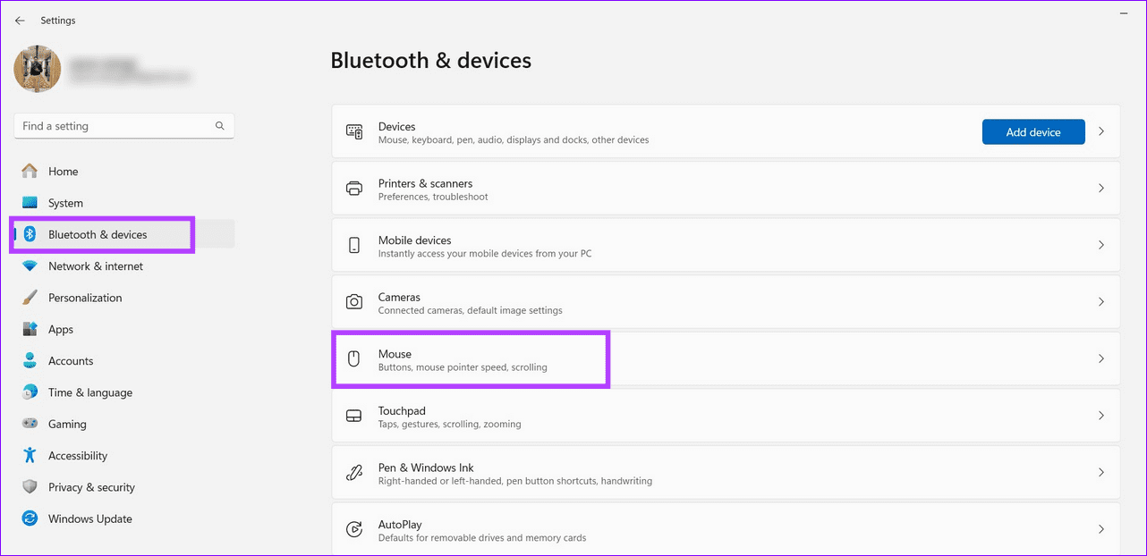Viewport: 1147px width, 556px height.
Task: Click the Mobile devices phone icon
Action: [354, 245]
